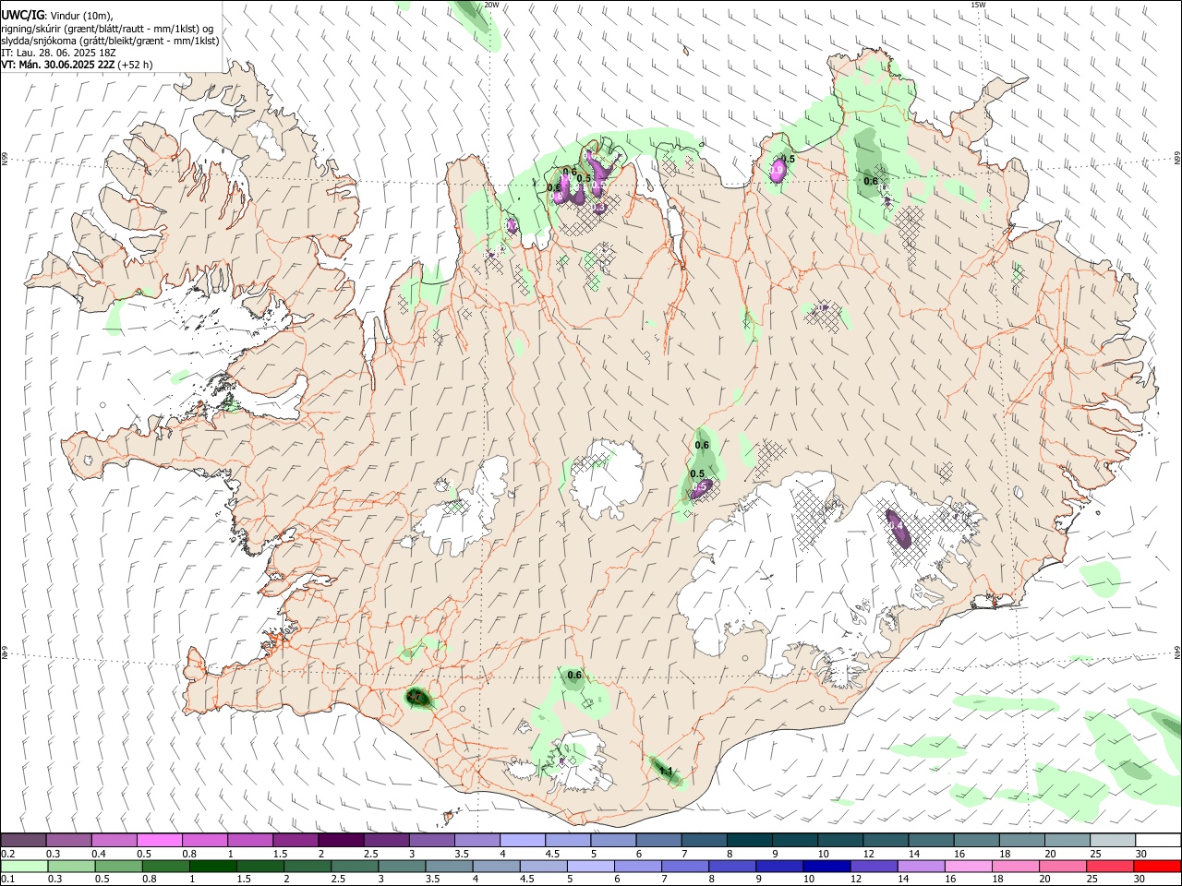Click the white 30 swatch in upper legend row
The width and height of the screenshot is (1182, 886).
[x=1157, y=840]
